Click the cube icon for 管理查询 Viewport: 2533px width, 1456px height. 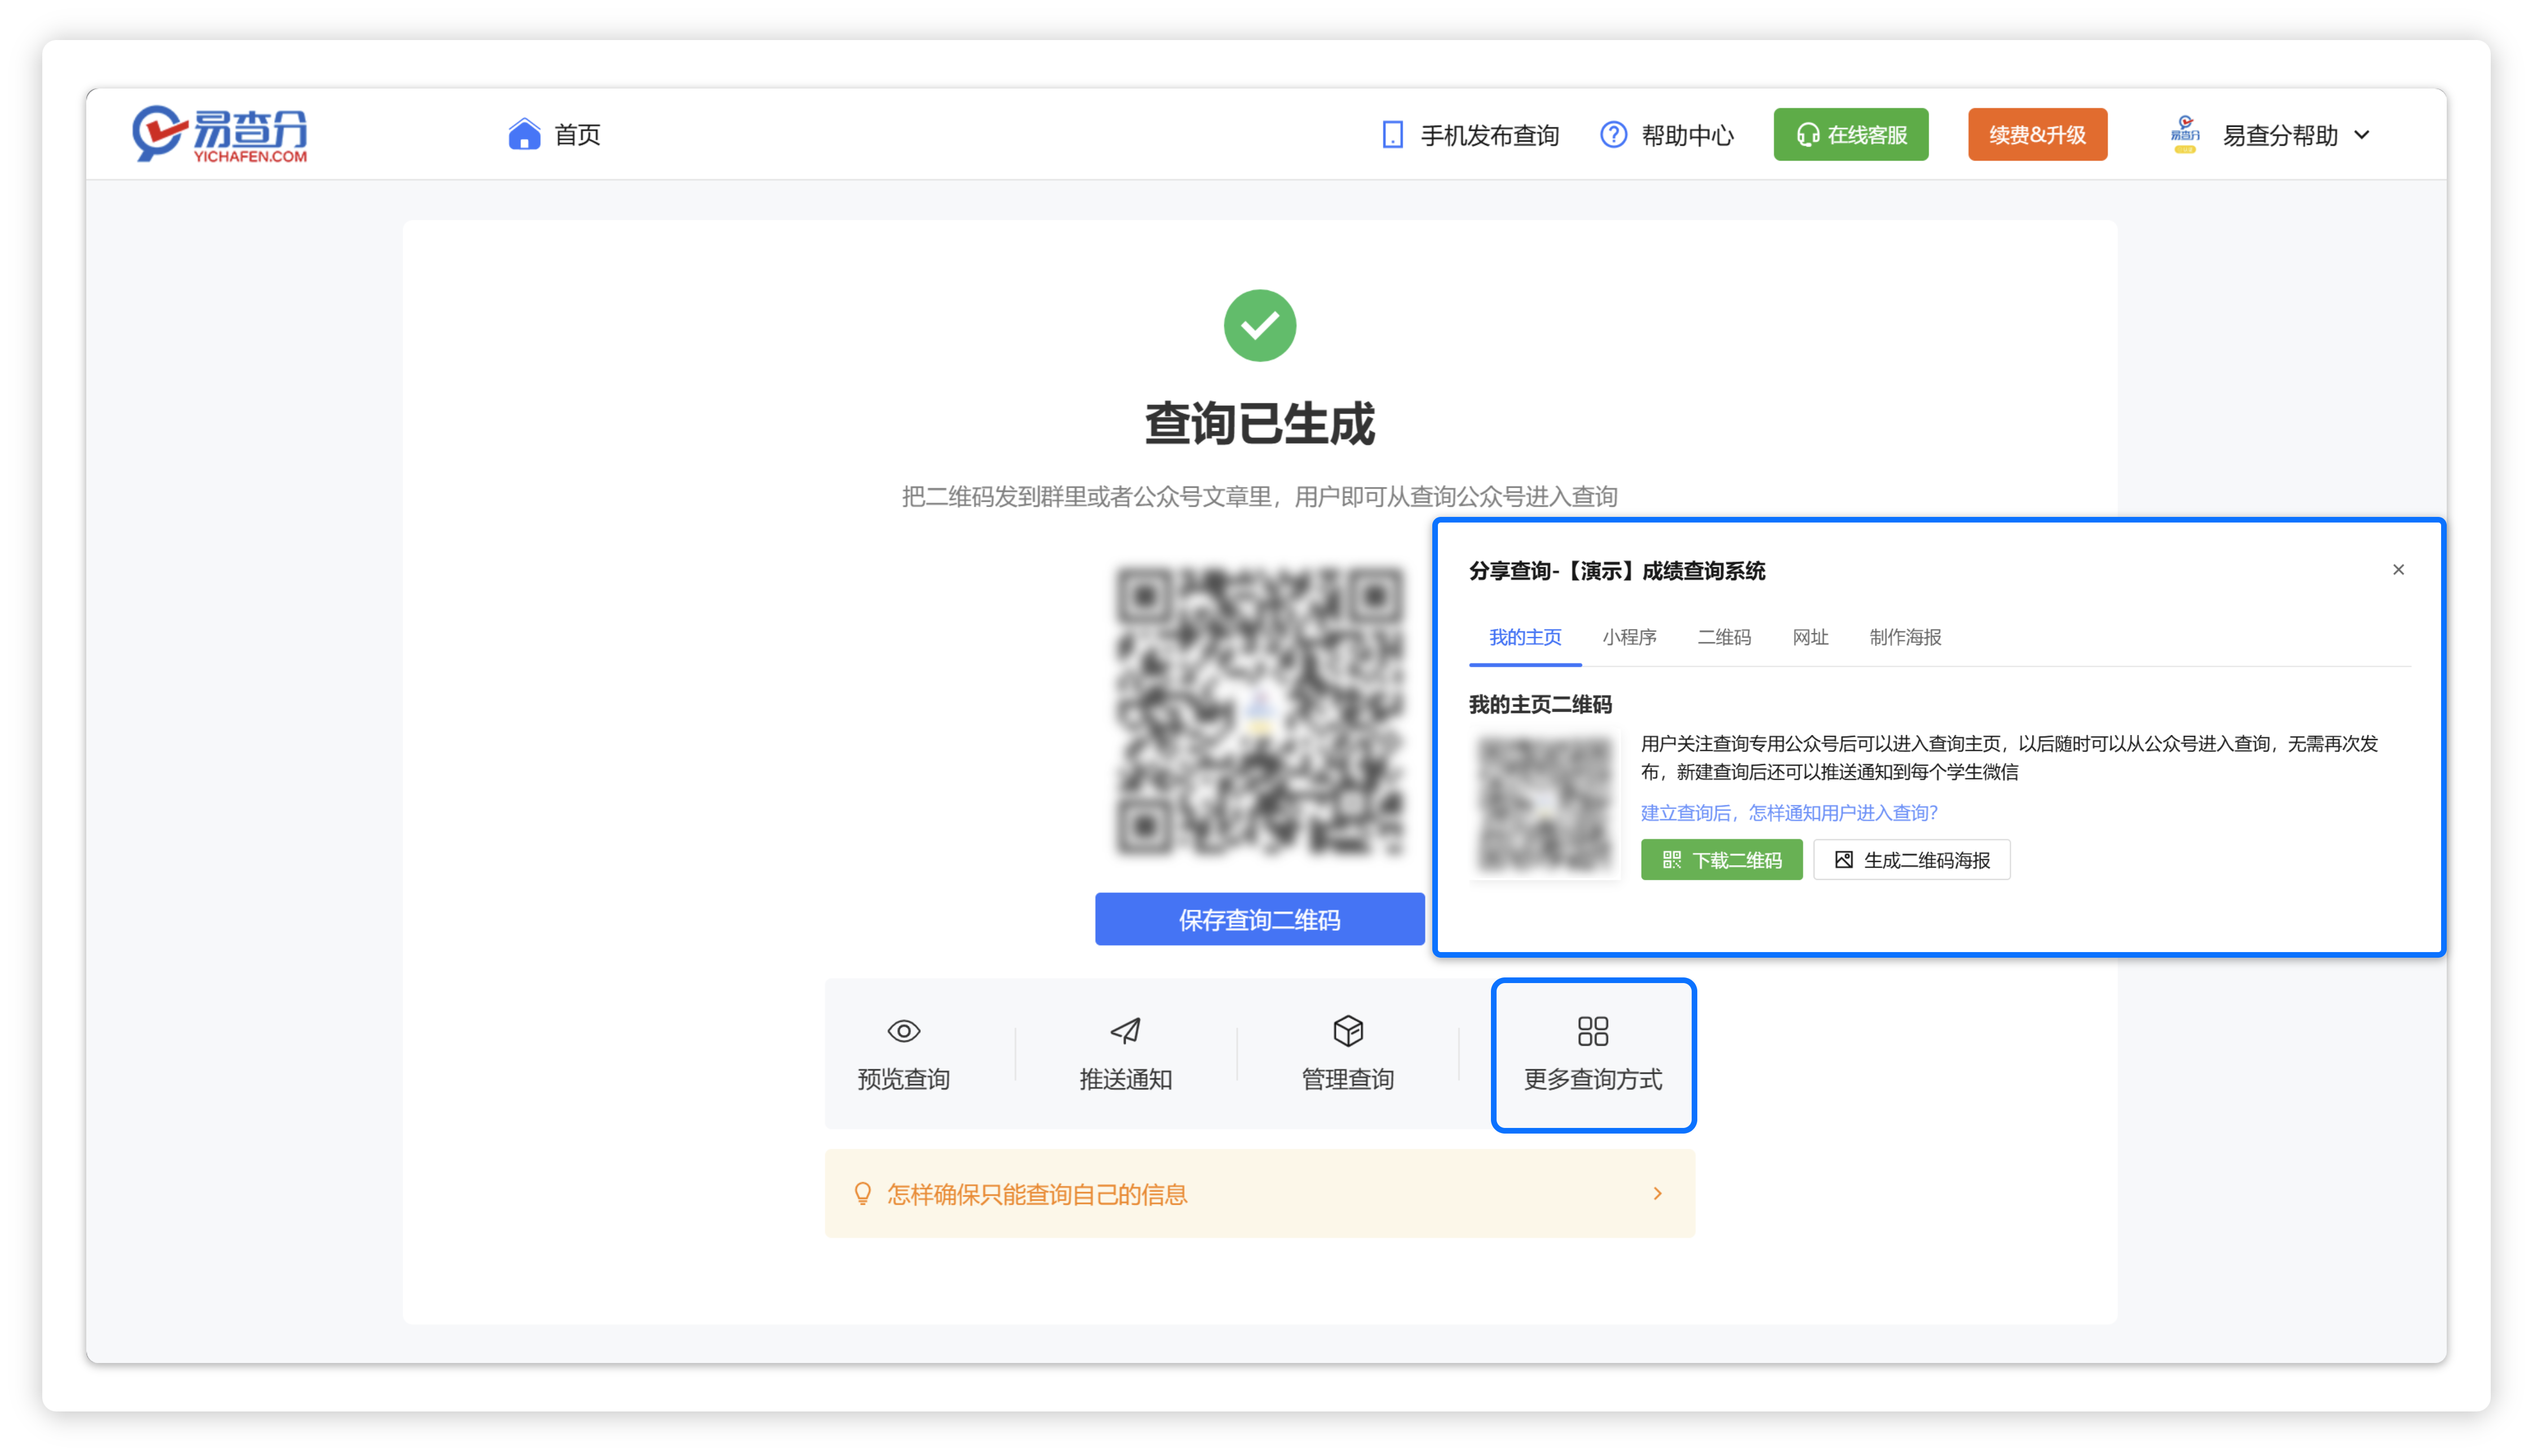pos(1348,1031)
